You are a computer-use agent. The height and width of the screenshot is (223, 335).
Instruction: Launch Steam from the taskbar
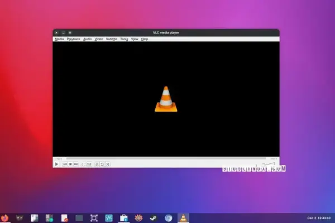[154, 218]
